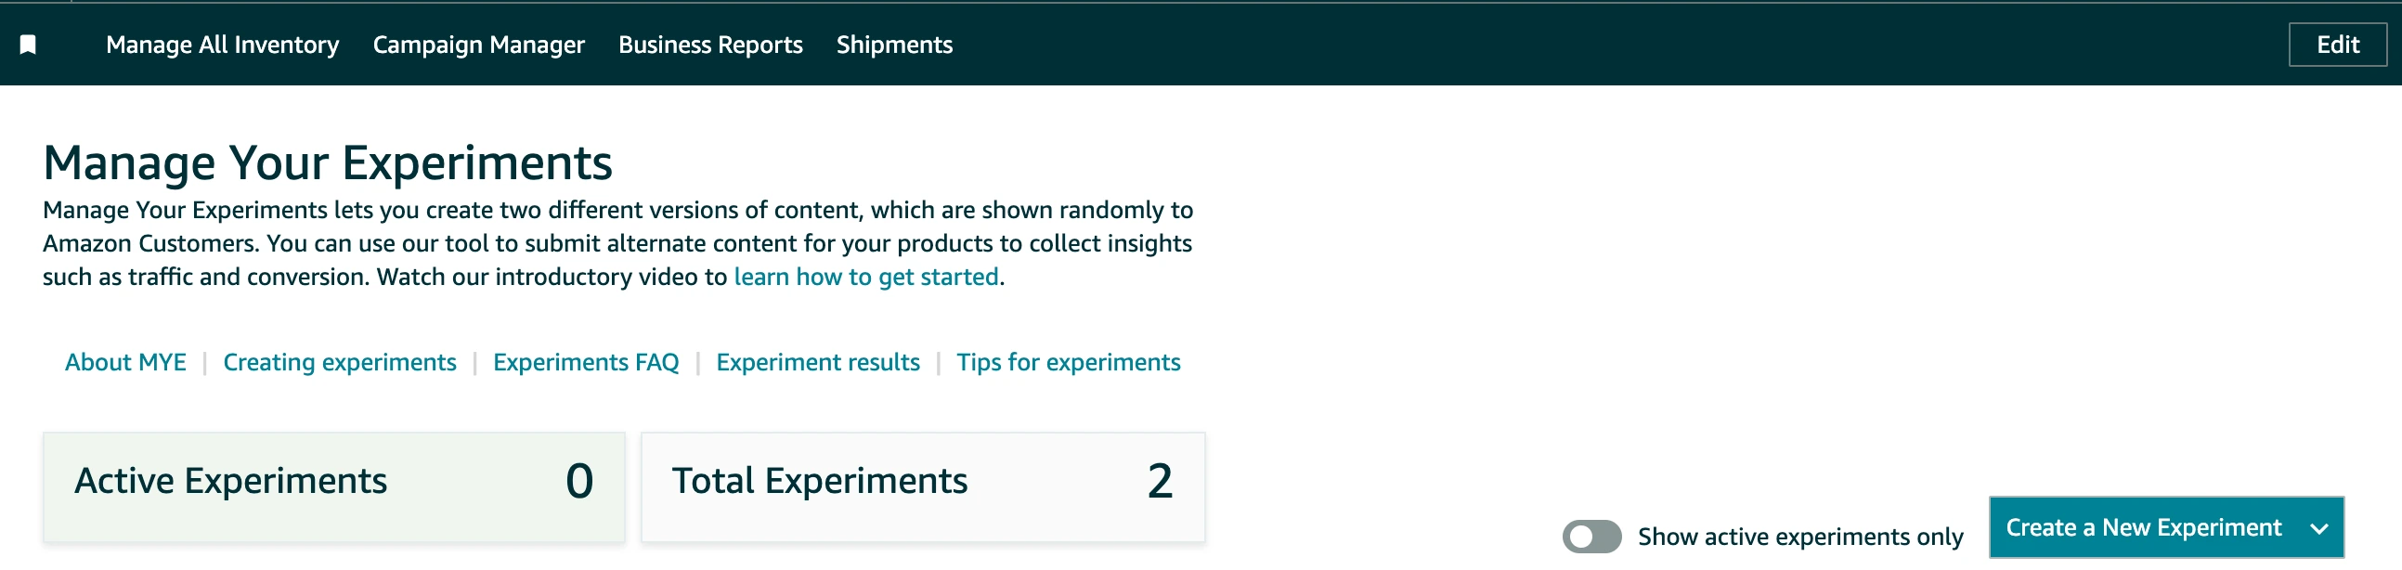View the Experiments FAQ
2402x570 pixels.
(586, 362)
